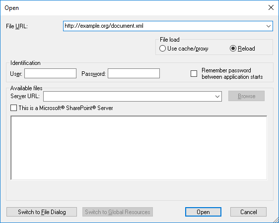Viewport: 279px width, 223px height.
Task: Check the Microsoft SharePoint Server checkbox
Action: point(14,108)
